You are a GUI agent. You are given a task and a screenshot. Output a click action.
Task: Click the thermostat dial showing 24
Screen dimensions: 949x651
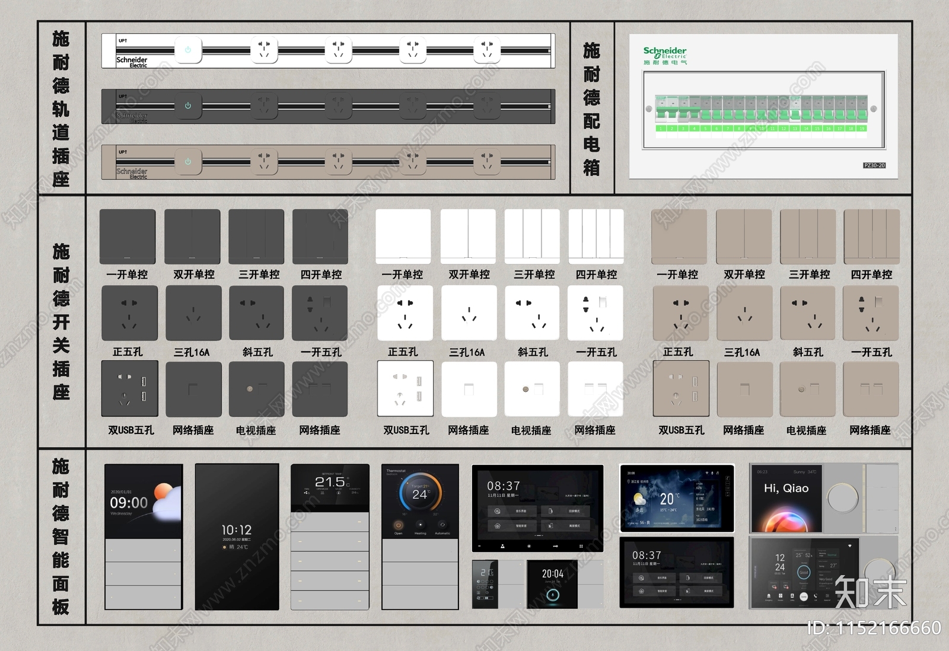[x=420, y=493]
